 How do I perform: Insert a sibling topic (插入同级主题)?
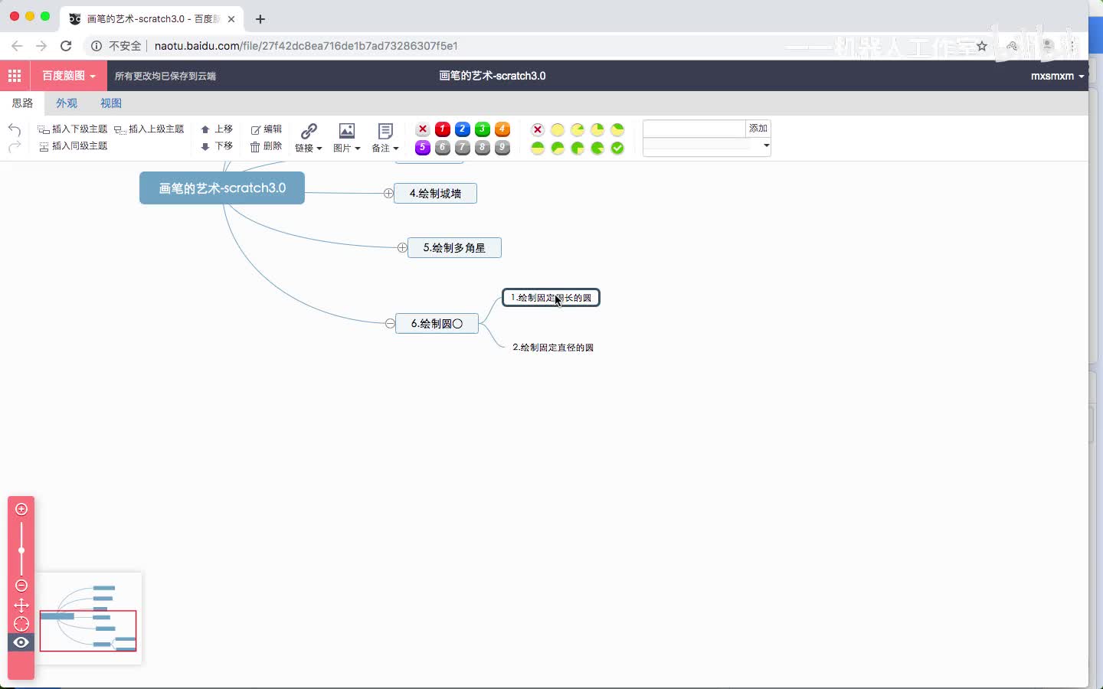pos(73,146)
